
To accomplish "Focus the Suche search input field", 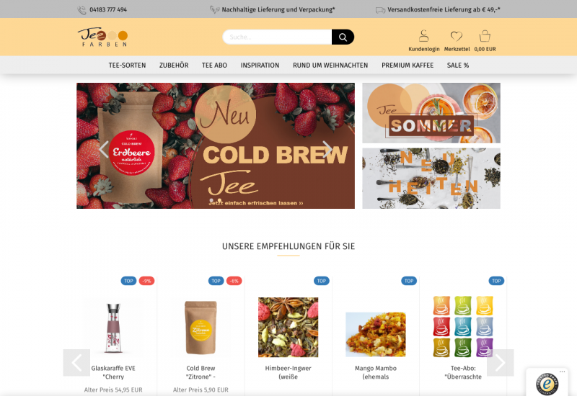I will [x=277, y=37].
